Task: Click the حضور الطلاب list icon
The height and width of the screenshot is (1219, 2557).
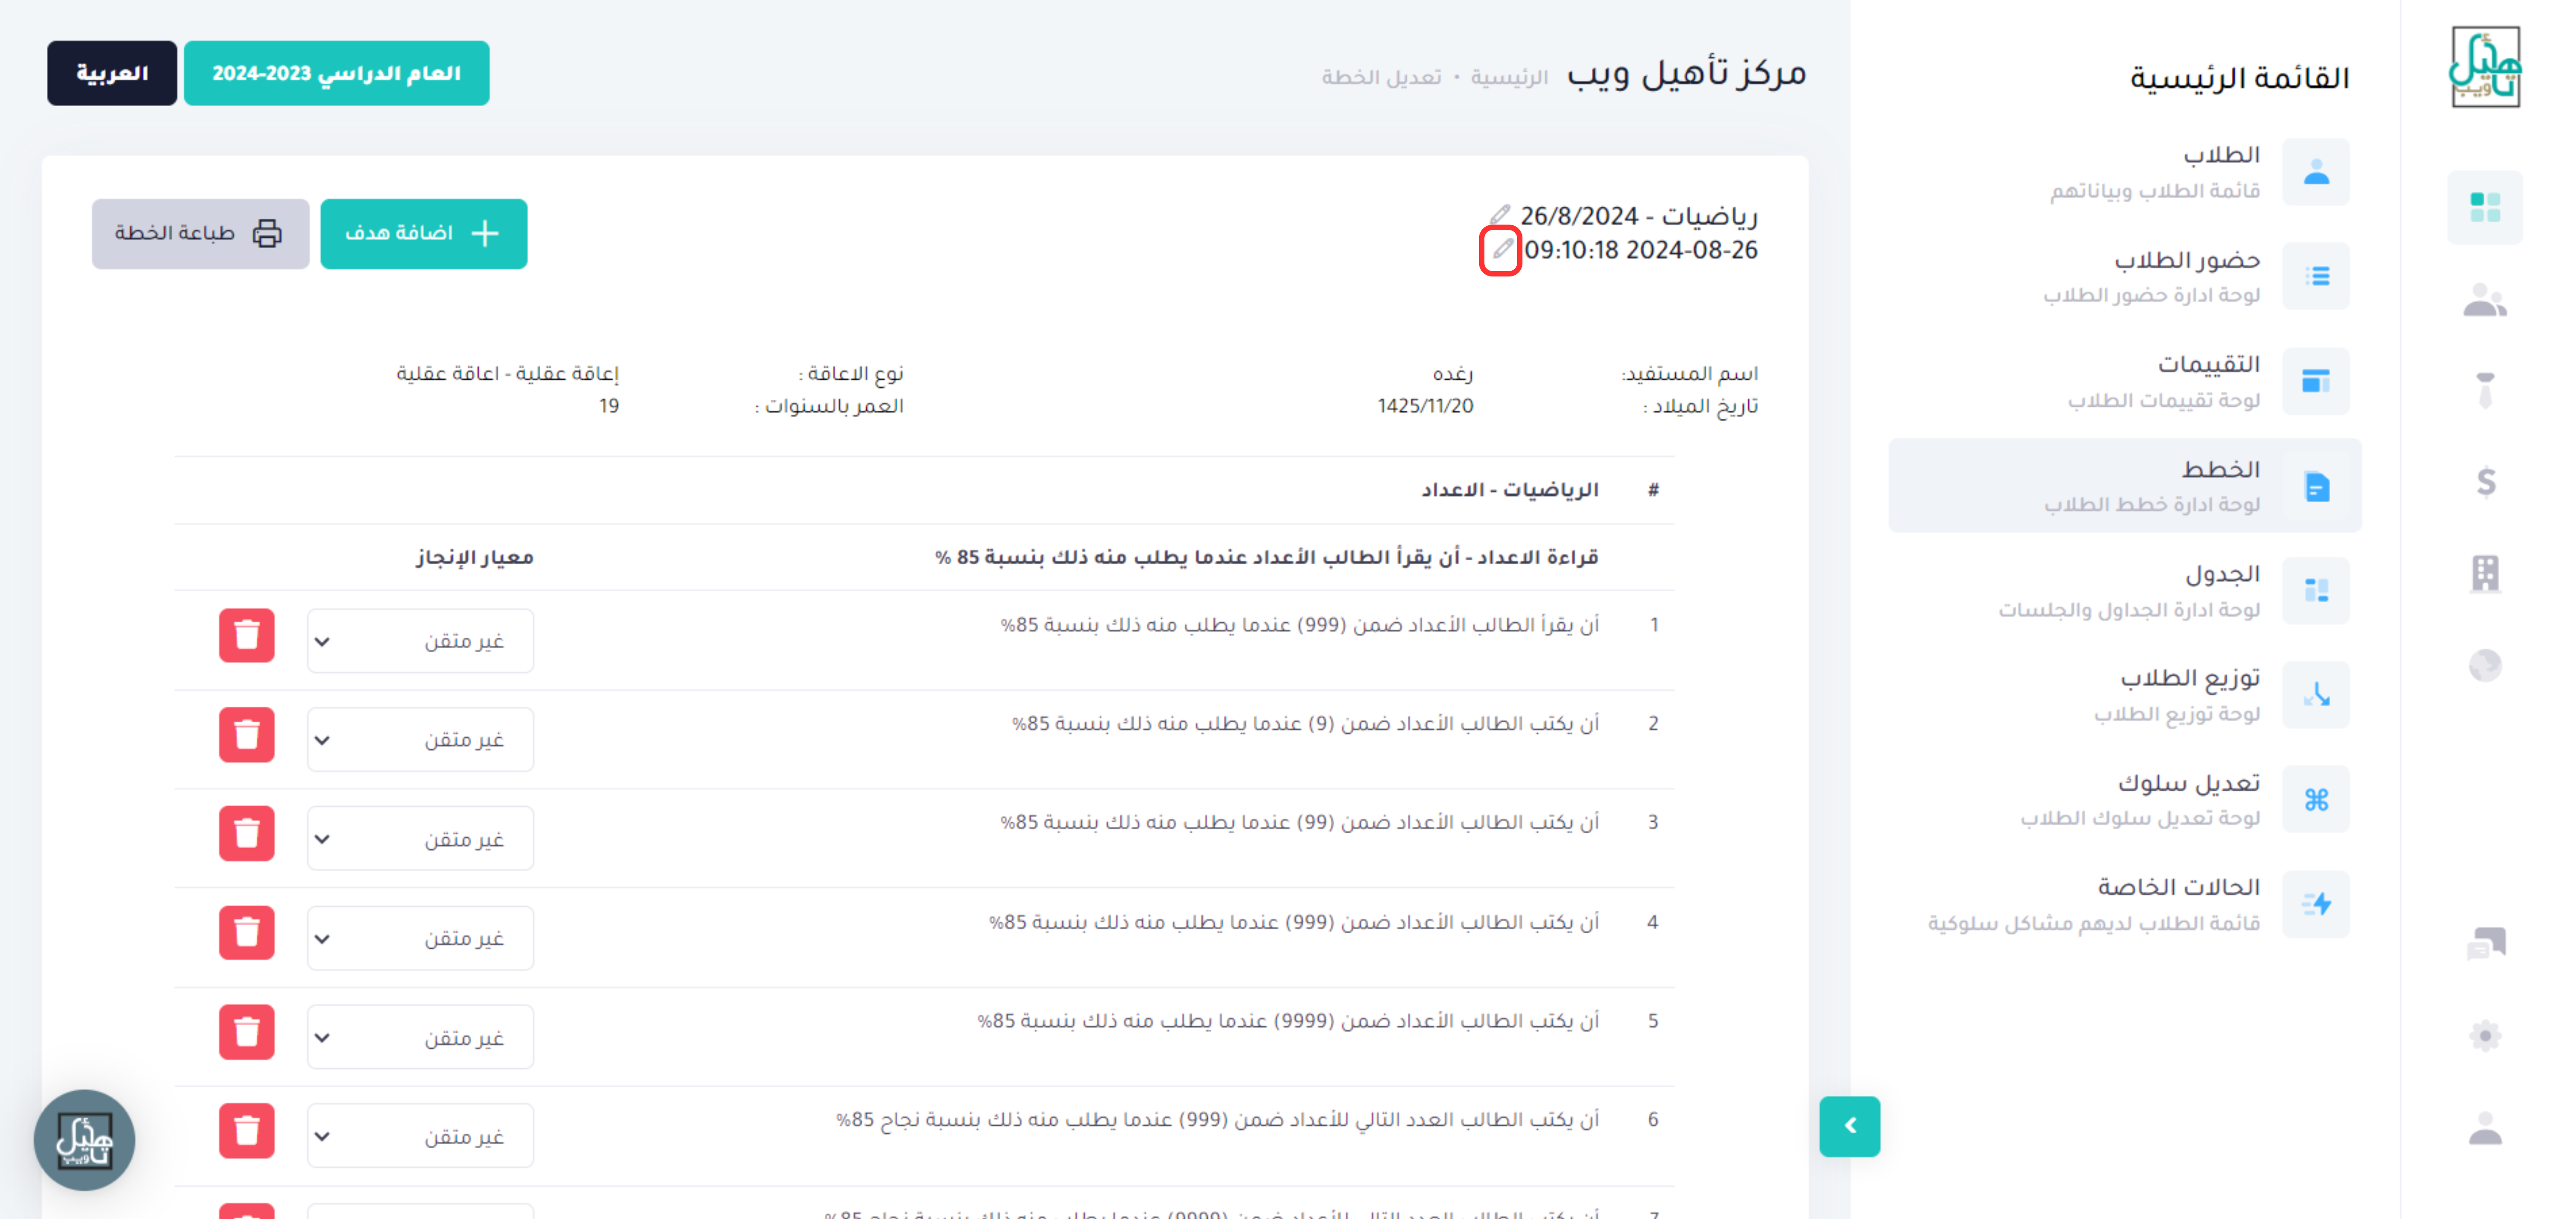Action: coord(2316,276)
